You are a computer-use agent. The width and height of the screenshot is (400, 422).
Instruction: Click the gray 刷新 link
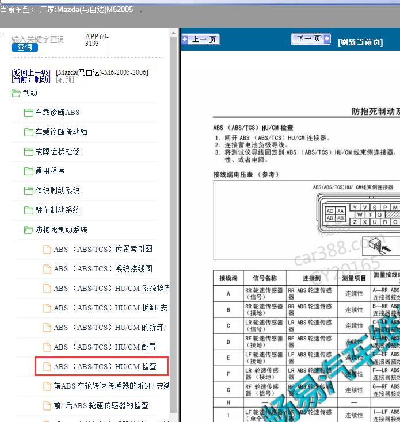(x=65, y=79)
